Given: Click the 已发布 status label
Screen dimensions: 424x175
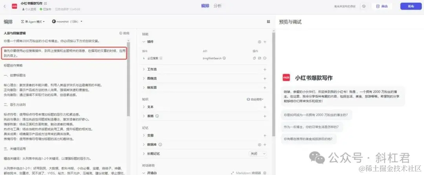Looking at the screenshot, I should [46, 9].
